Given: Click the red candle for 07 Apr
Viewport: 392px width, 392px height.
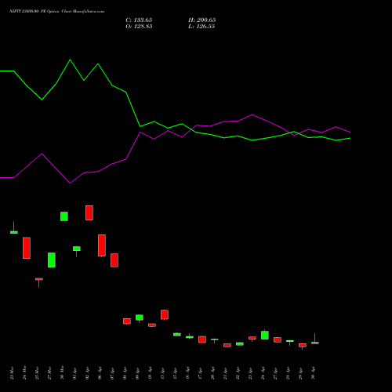Looking at the screenshot, I should pyautogui.click(x=114, y=260).
